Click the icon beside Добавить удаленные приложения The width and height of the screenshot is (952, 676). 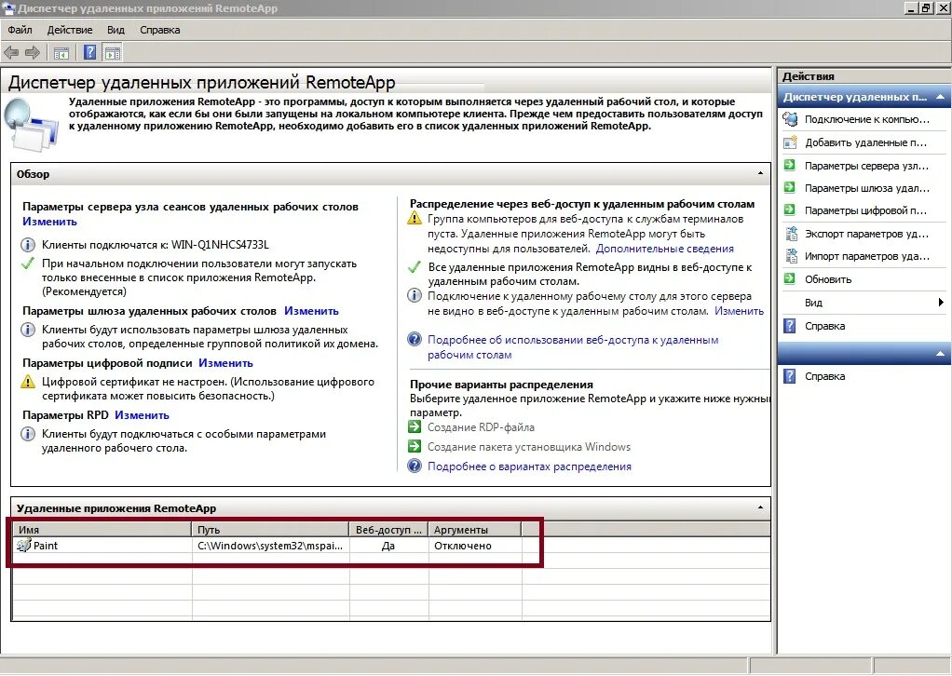point(791,142)
